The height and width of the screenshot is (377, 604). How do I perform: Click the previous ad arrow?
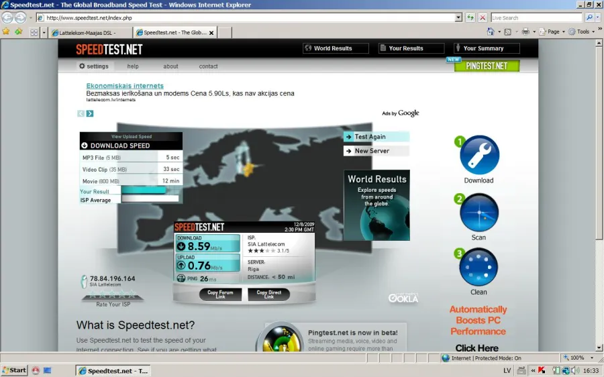click(x=81, y=113)
